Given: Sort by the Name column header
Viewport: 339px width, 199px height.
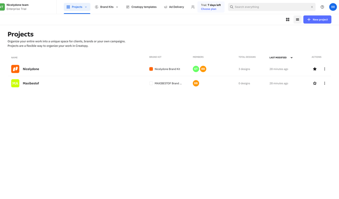Looking at the screenshot, I should click(14, 58).
